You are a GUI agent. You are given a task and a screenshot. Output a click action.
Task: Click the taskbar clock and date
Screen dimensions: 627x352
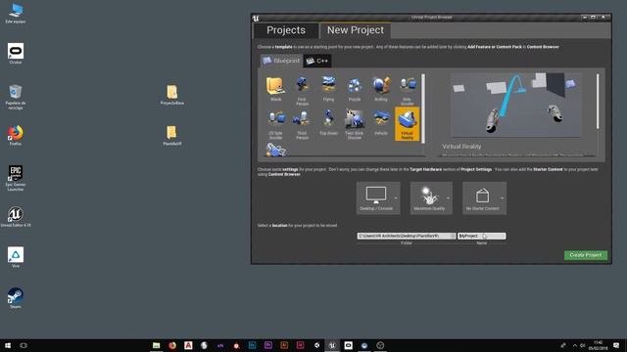tap(599, 345)
